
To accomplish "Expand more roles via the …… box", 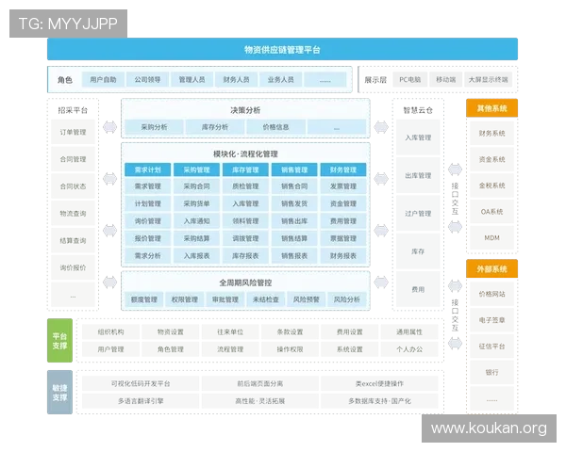I will coord(324,80).
